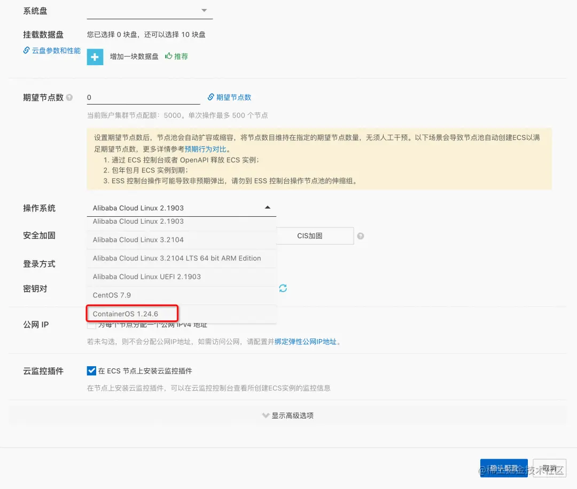This screenshot has height=489, width=577.
Task: Open the 云盘参数和性能 link
Action: point(56,51)
